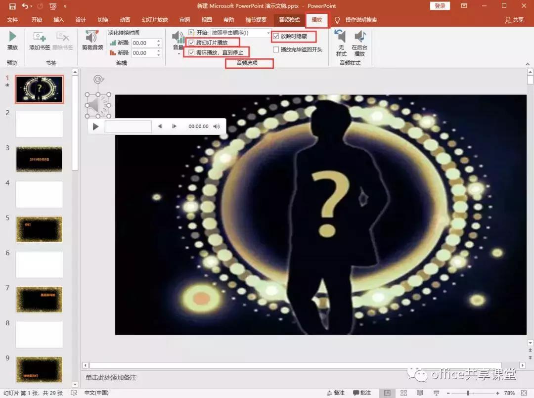This screenshot has height=398, width=534.
Task: Select slide 7 thumbnail
Action: click(x=40, y=300)
